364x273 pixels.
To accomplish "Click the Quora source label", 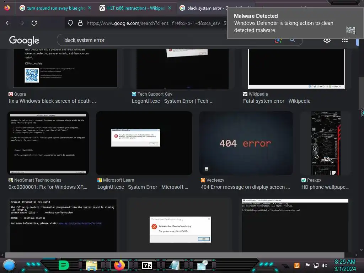I will point(17,94).
